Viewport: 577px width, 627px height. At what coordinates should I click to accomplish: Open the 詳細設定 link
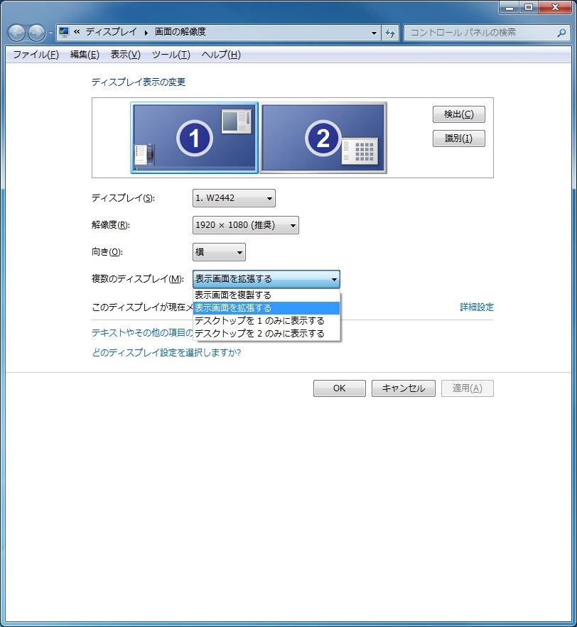click(477, 307)
